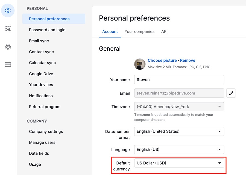Open the tools and apps icon
The width and height of the screenshot is (246, 175).
coord(8,28)
